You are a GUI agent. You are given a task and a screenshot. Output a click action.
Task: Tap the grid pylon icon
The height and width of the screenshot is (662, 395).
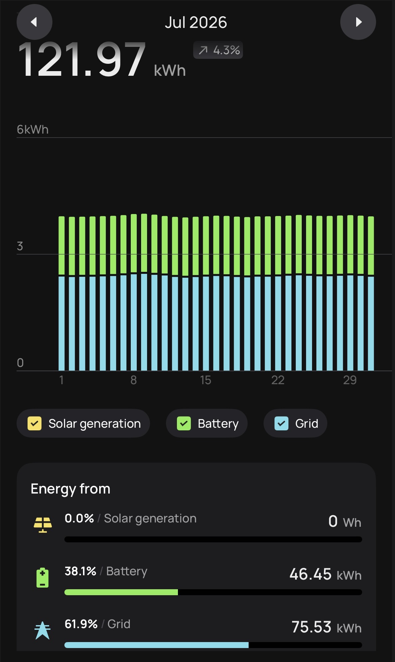(42, 630)
